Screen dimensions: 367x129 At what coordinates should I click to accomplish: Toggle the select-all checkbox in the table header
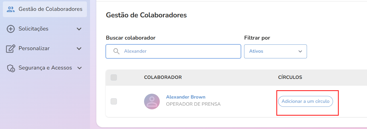114,77
